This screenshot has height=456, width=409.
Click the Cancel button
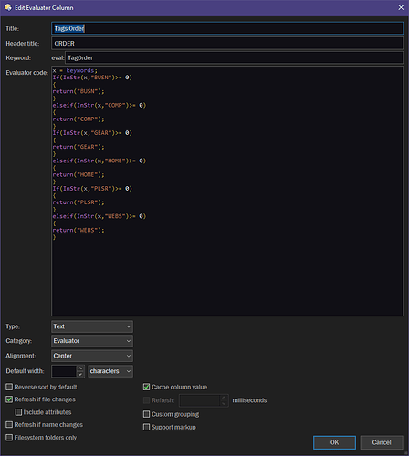coord(382,442)
